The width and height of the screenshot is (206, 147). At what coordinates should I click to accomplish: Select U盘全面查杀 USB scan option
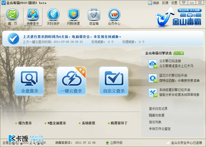(x=57, y=123)
